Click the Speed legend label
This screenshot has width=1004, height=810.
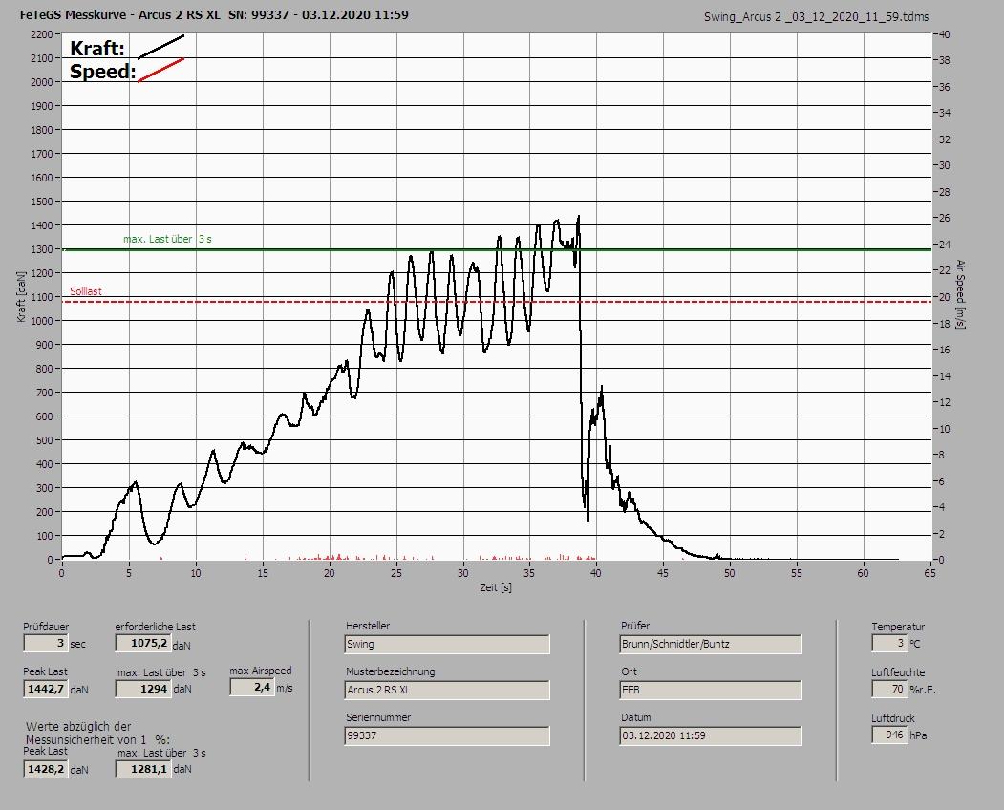pyautogui.click(x=102, y=71)
